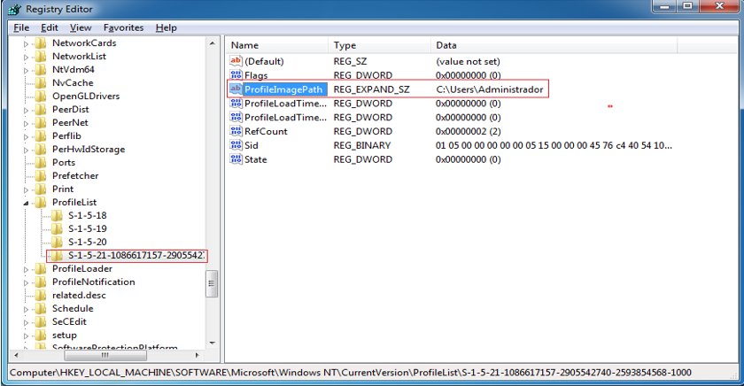Click the ProfileList folder icon
The image size is (744, 386).
tap(43, 202)
